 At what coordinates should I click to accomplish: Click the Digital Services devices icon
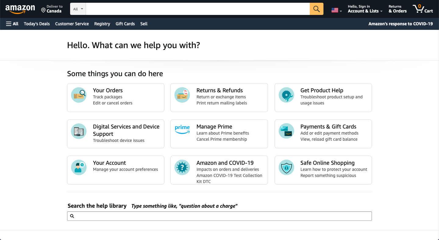79,131
